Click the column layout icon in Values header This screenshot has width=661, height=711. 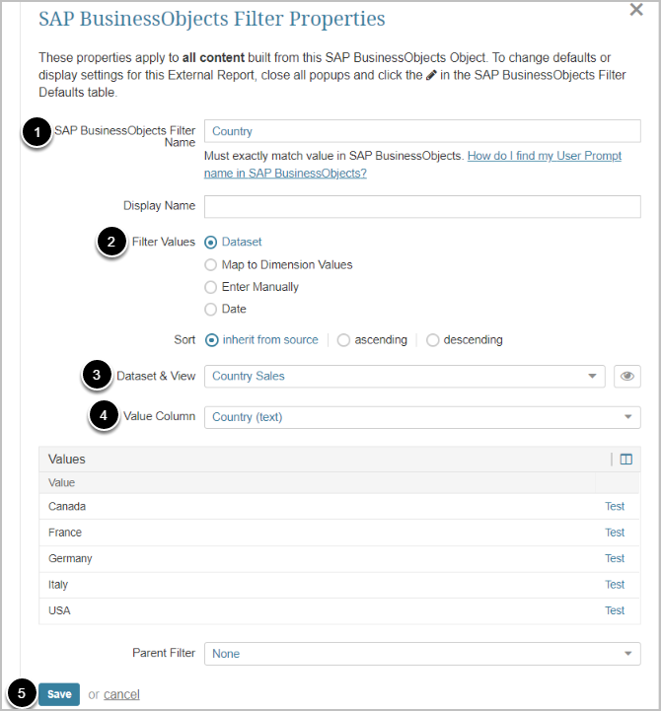pyautogui.click(x=626, y=459)
